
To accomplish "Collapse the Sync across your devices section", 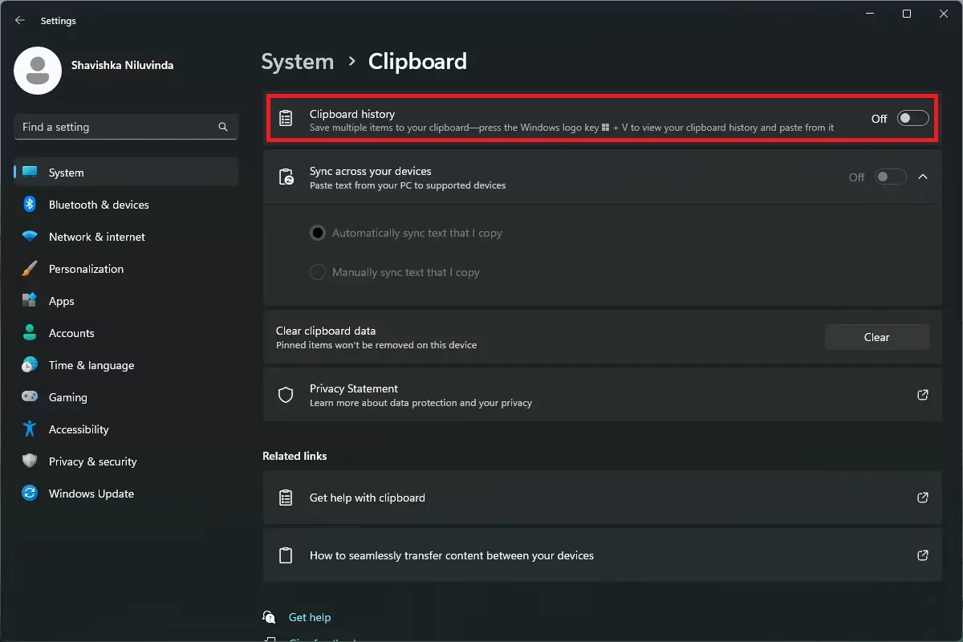I will [x=923, y=177].
